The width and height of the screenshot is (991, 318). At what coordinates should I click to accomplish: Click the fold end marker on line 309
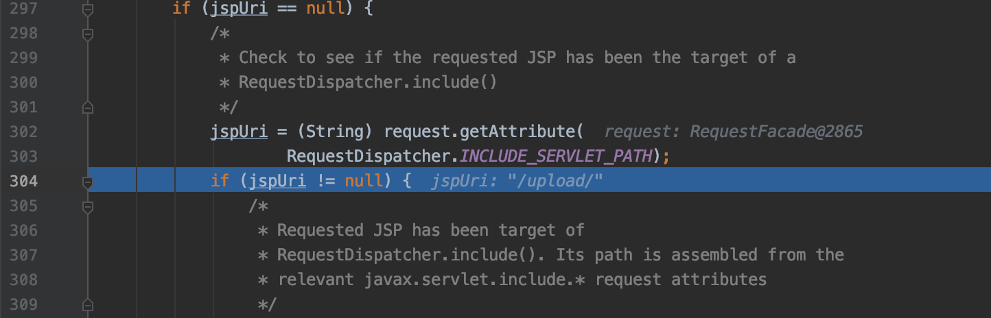coord(87,304)
